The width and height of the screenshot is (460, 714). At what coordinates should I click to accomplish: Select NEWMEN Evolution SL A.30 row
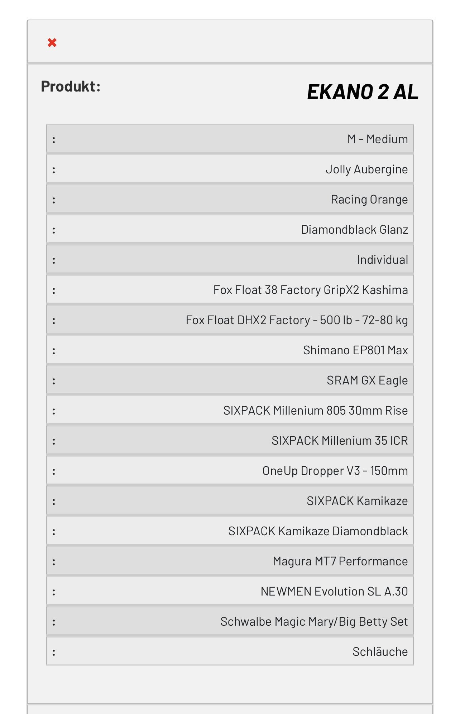(230, 591)
